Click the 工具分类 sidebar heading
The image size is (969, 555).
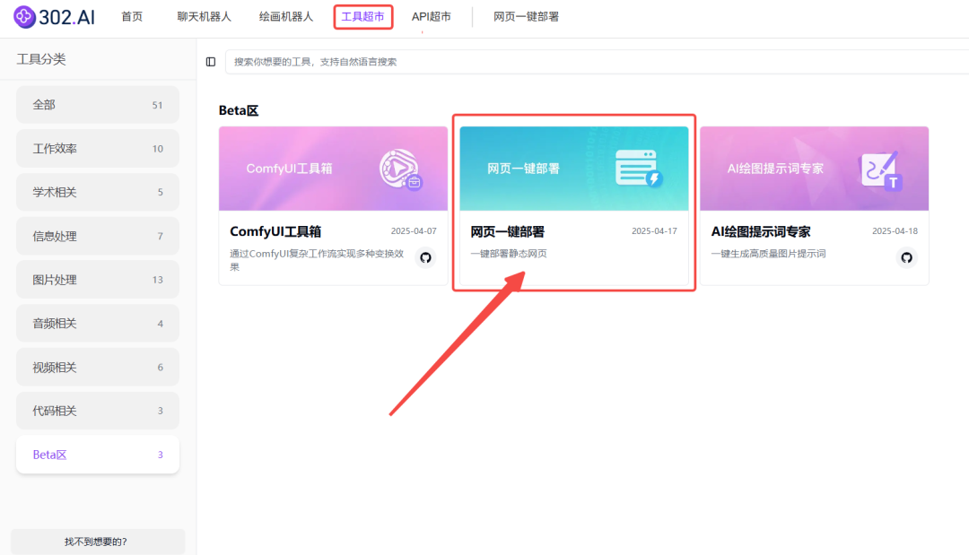tap(40, 59)
